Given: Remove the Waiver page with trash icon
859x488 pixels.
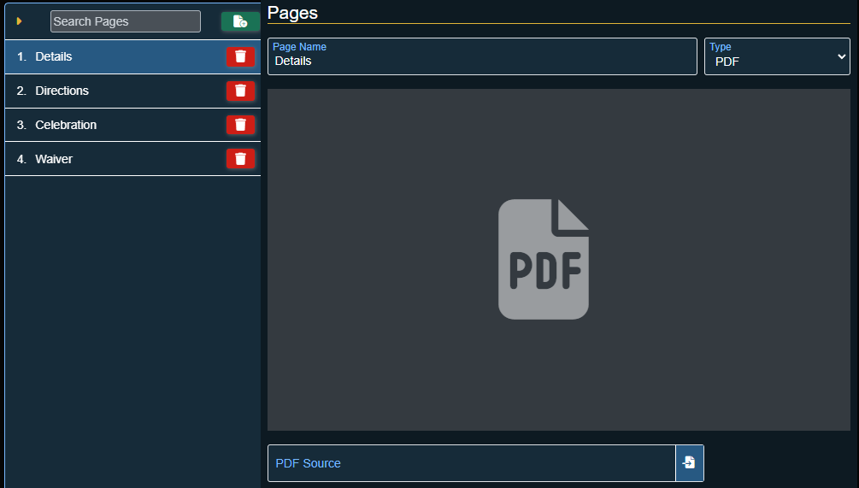Looking at the screenshot, I should (240, 159).
